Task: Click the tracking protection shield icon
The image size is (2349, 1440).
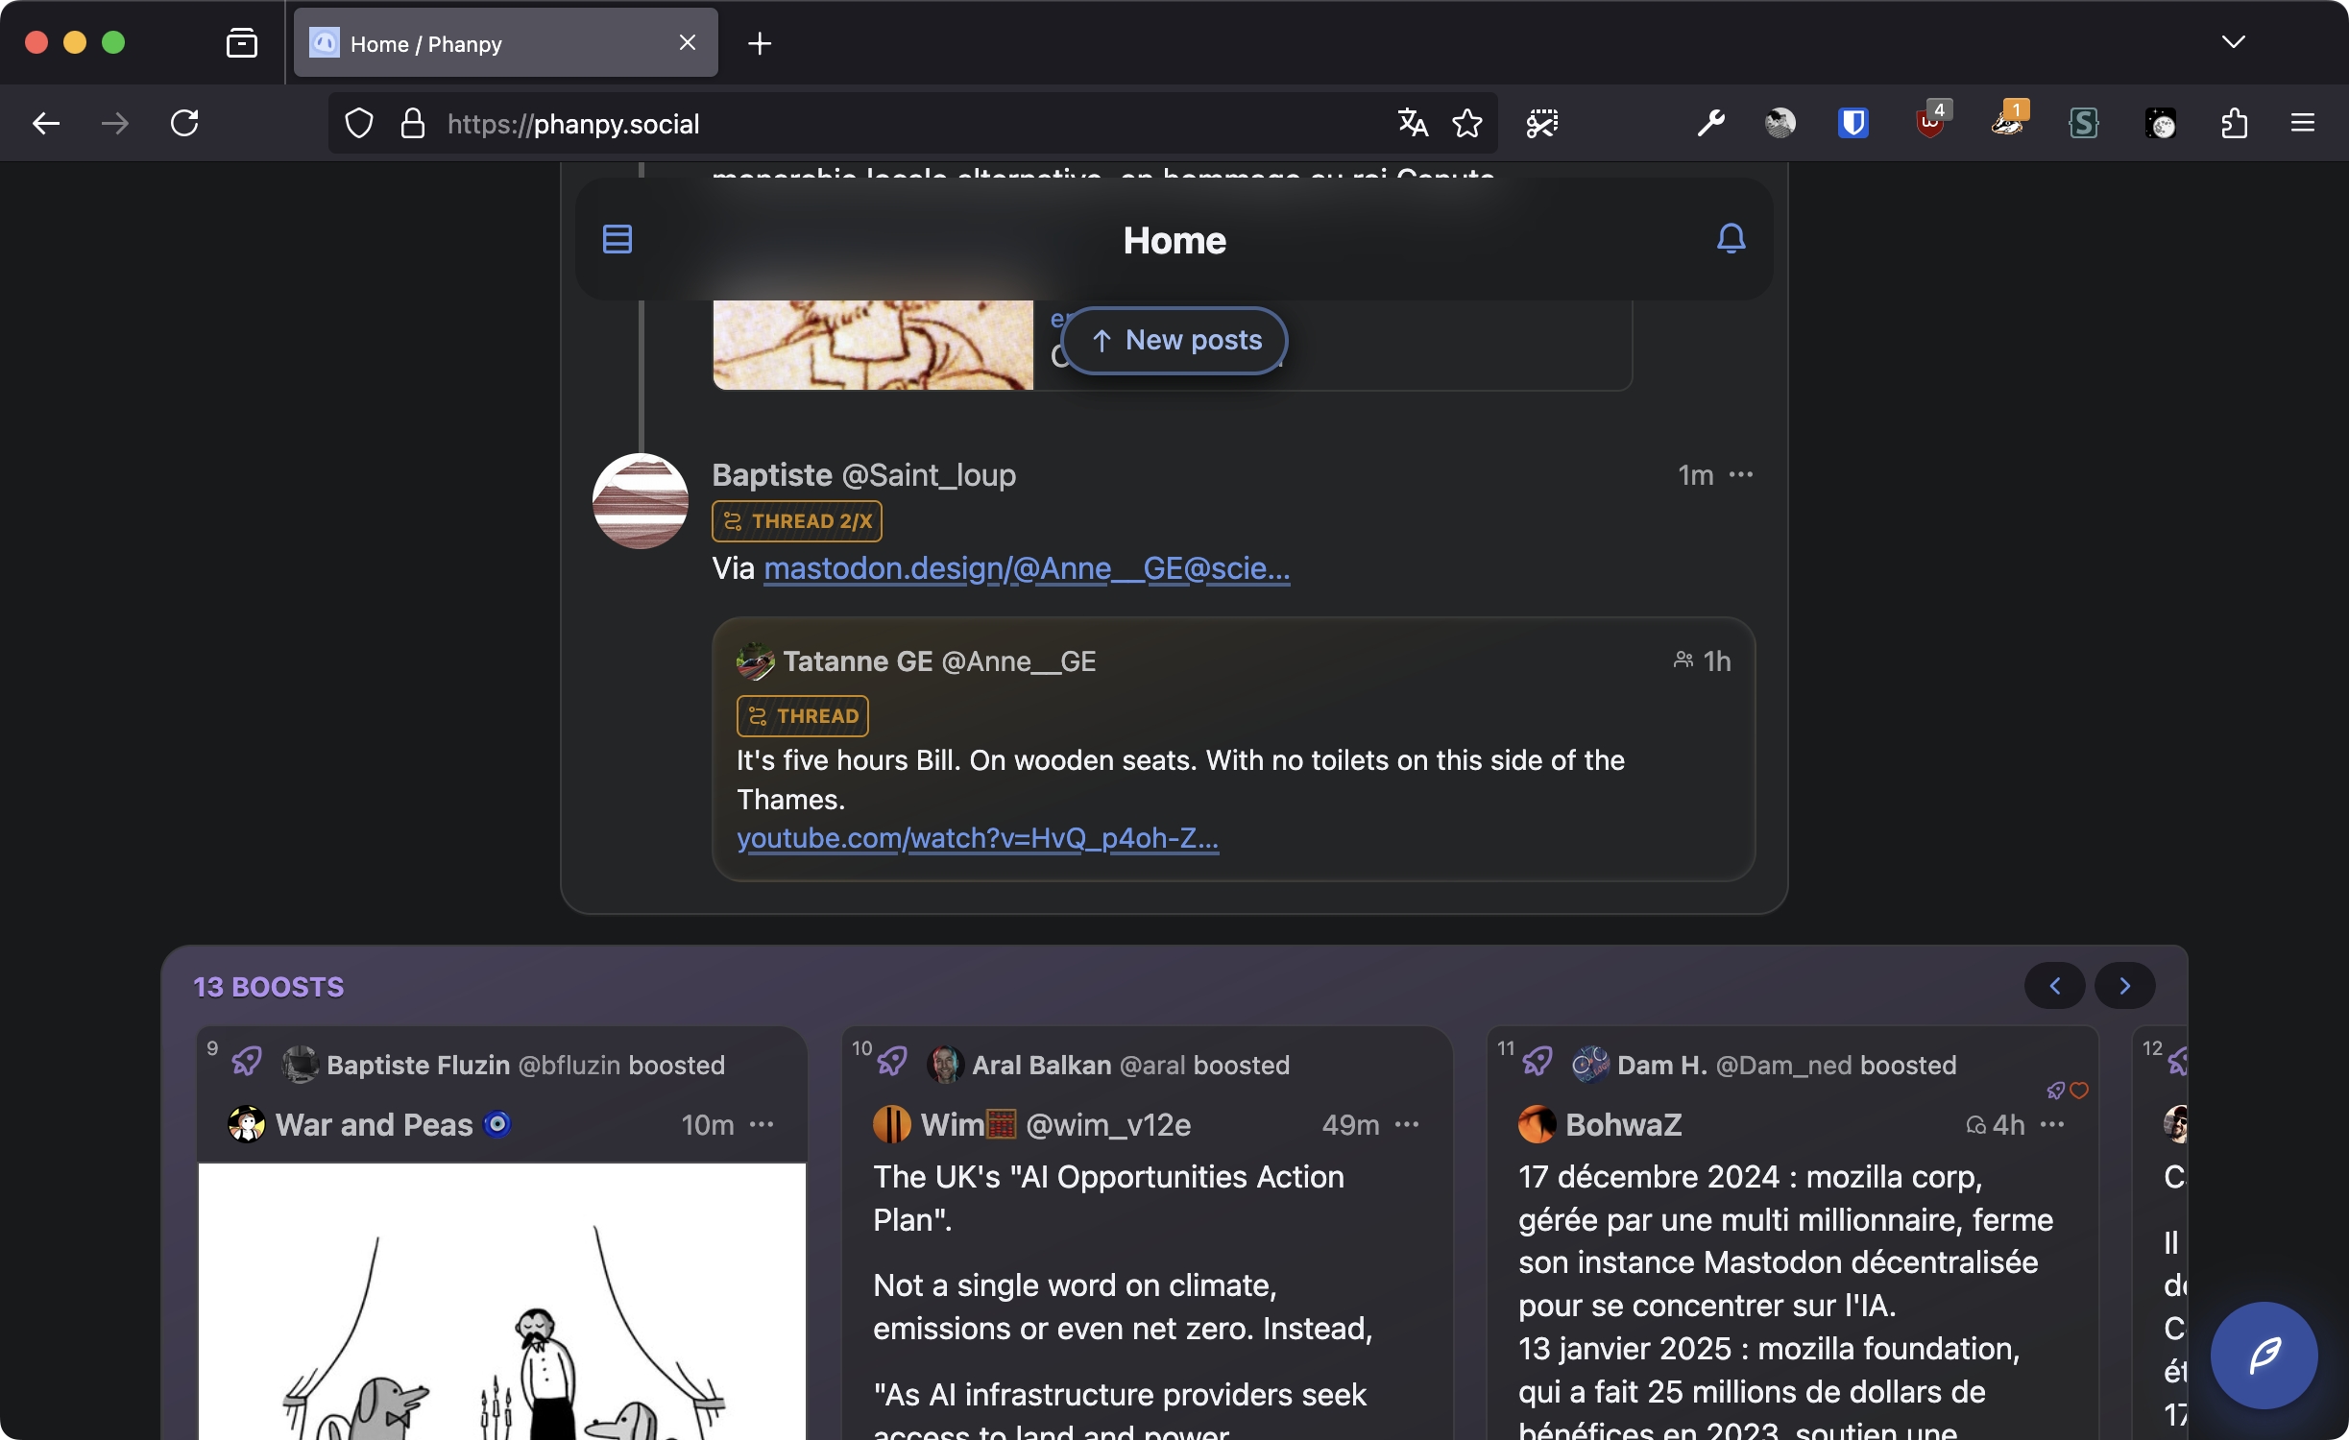Action: (358, 123)
